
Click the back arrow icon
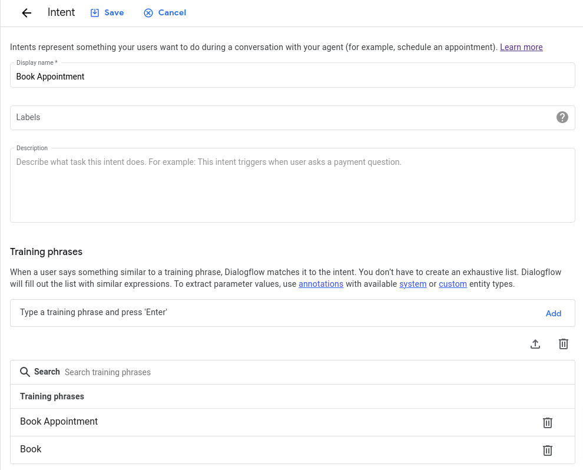click(x=26, y=13)
